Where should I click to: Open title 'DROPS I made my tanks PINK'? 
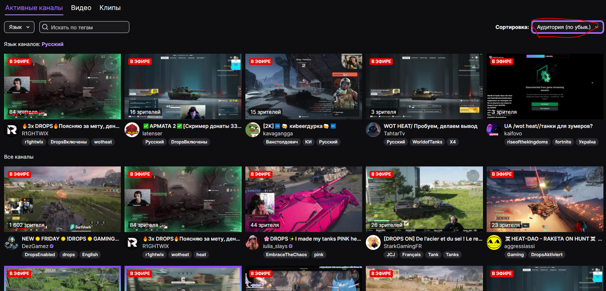(312, 239)
